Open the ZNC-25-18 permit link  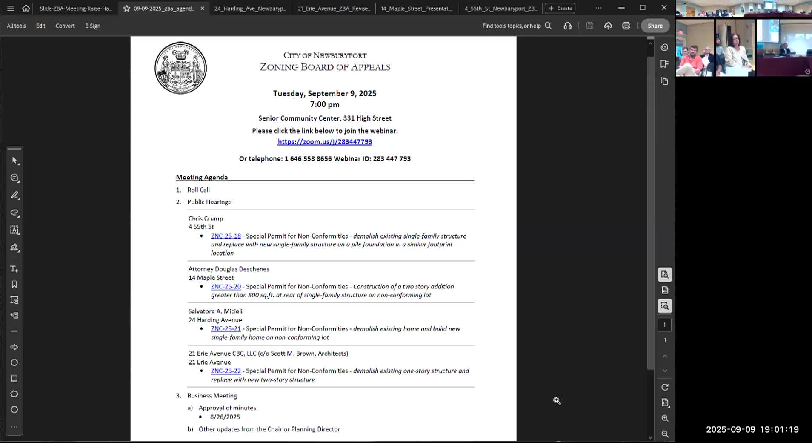click(x=226, y=236)
